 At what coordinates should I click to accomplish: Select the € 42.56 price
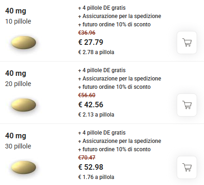pyautogui.click(x=91, y=105)
